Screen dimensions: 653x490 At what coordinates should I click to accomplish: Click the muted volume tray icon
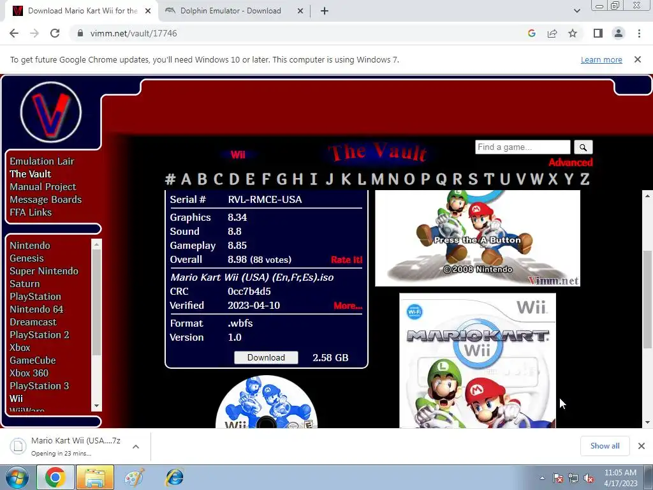point(589,478)
